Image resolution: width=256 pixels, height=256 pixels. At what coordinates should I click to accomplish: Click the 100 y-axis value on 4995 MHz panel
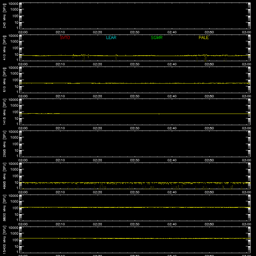(x=15, y=176)
